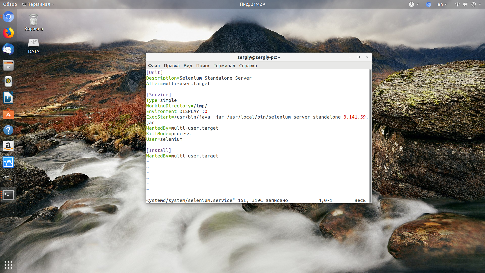Viewport: 485px width, 273px height.
Task: Open the Терминал menu in menubar
Action: click(224, 66)
